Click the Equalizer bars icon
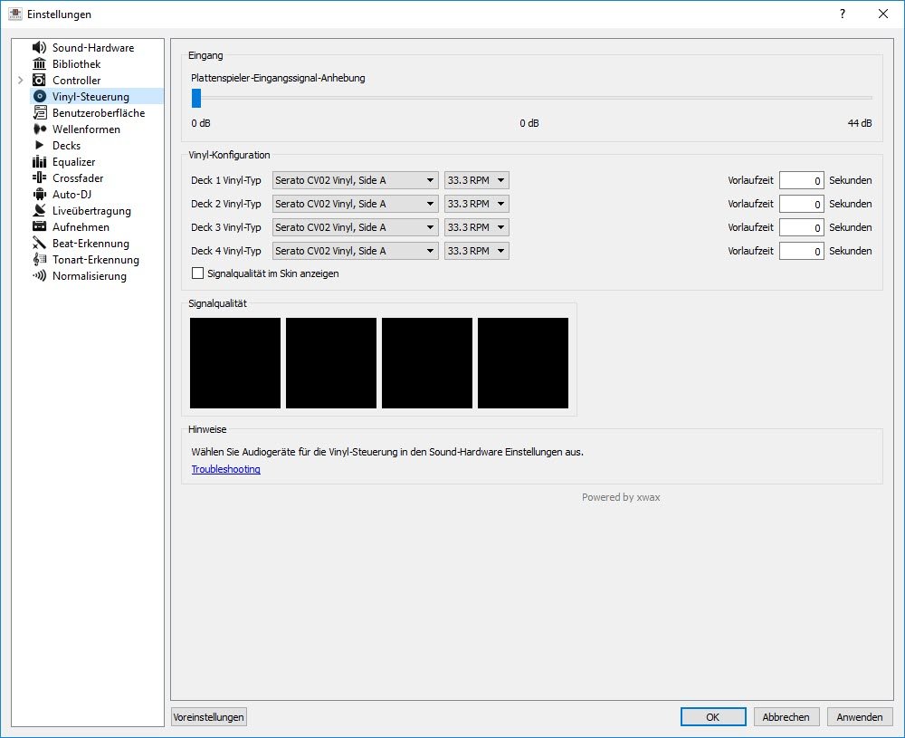The width and height of the screenshot is (905, 738). click(x=39, y=162)
